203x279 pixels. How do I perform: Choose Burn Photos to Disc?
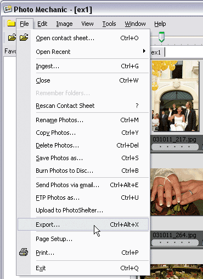coord(83,171)
